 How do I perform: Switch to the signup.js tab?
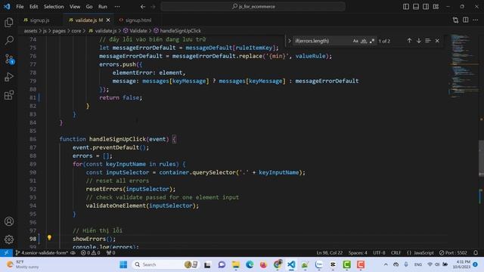(x=40, y=20)
